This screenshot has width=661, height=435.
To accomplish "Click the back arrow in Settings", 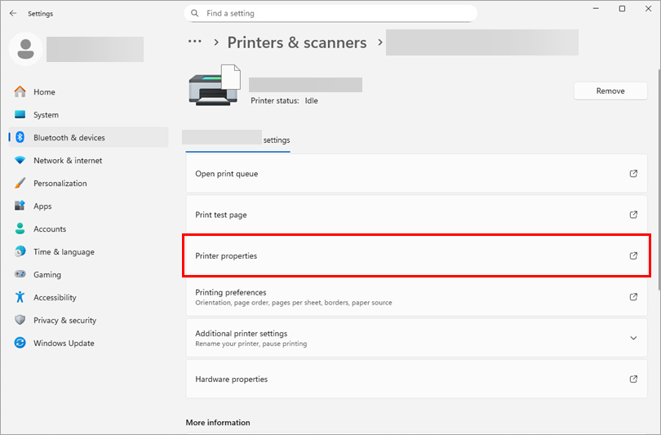I will click(x=13, y=14).
